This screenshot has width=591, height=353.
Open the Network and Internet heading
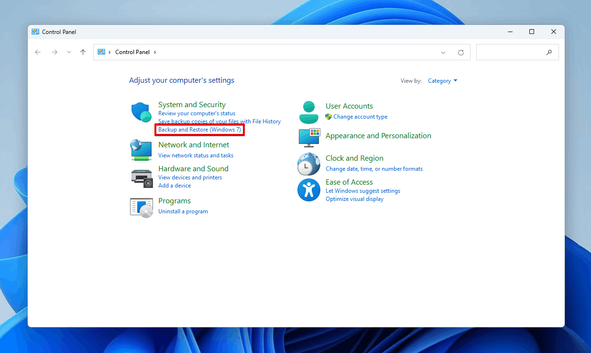(x=194, y=145)
